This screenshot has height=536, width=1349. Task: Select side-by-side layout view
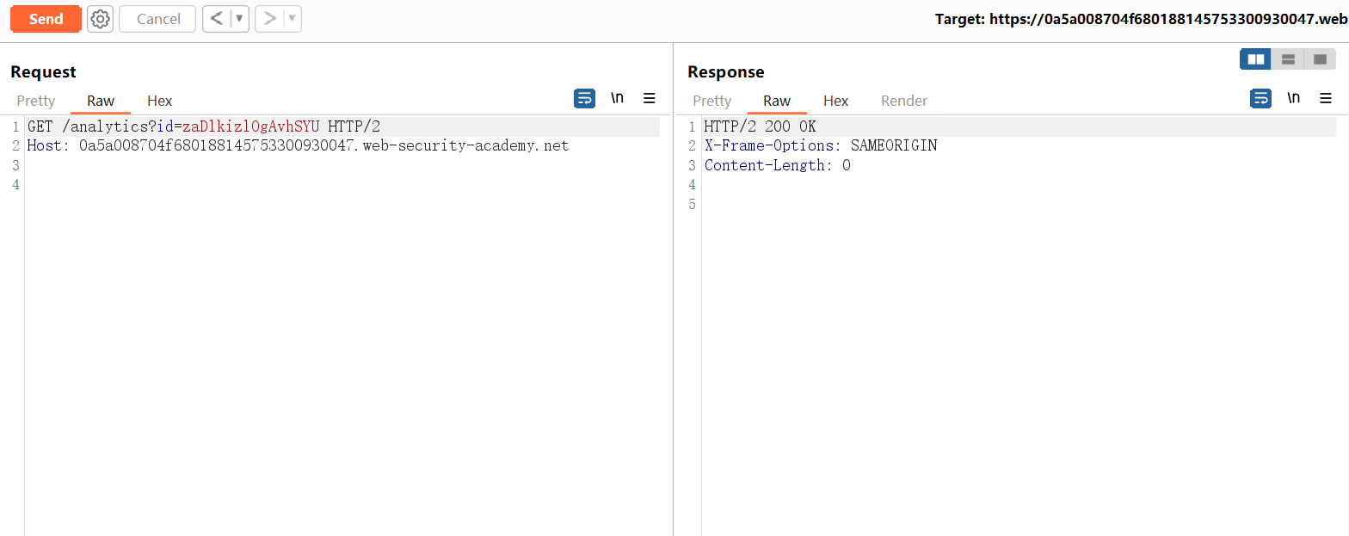pyautogui.click(x=1256, y=59)
